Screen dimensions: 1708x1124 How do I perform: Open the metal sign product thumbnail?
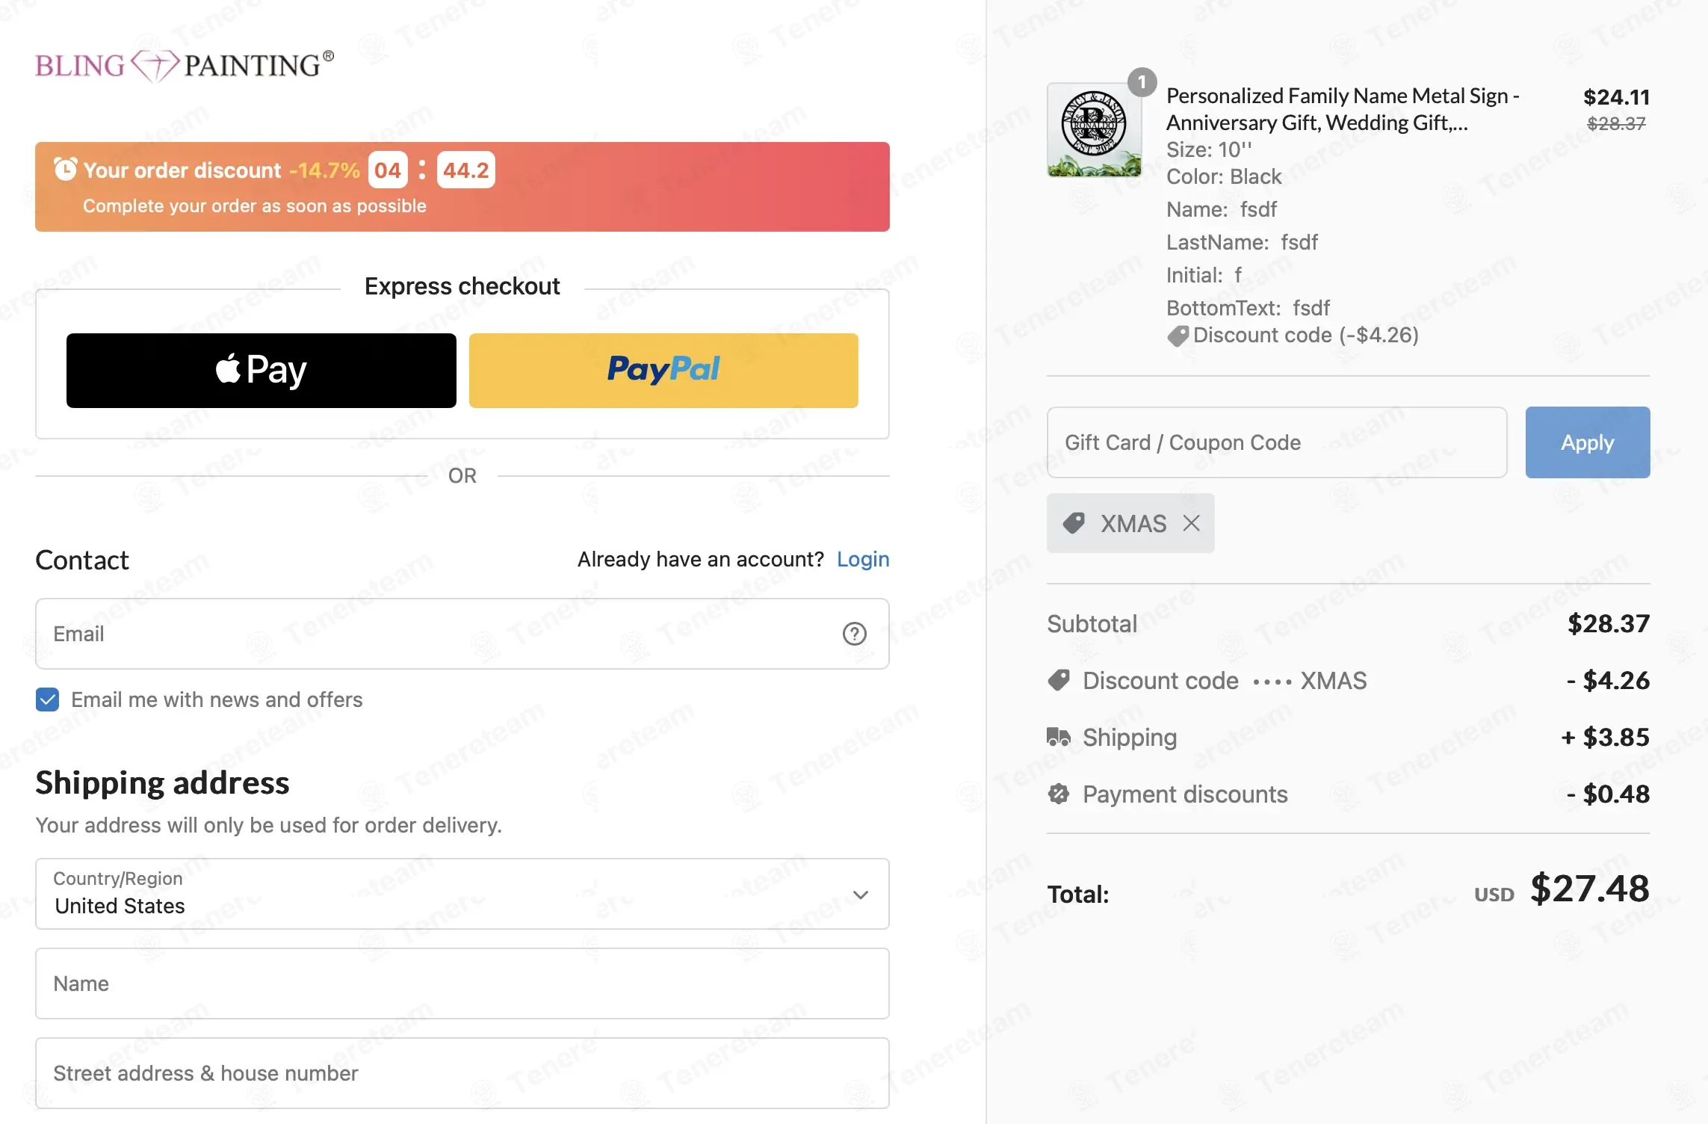click(x=1095, y=130)
